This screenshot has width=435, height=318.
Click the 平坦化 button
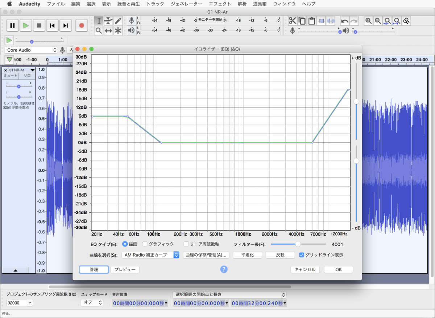tap(247, 255)
